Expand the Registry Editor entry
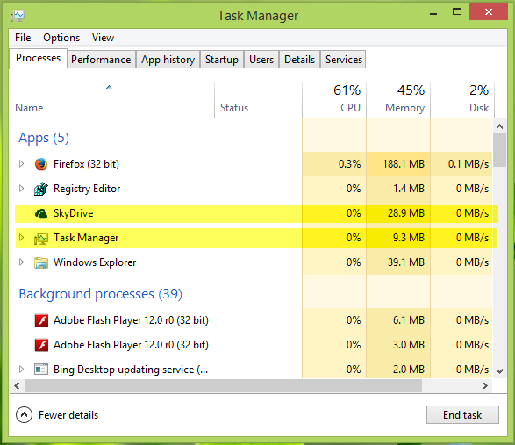The image size is (515, 445). (x=21, y=189)
